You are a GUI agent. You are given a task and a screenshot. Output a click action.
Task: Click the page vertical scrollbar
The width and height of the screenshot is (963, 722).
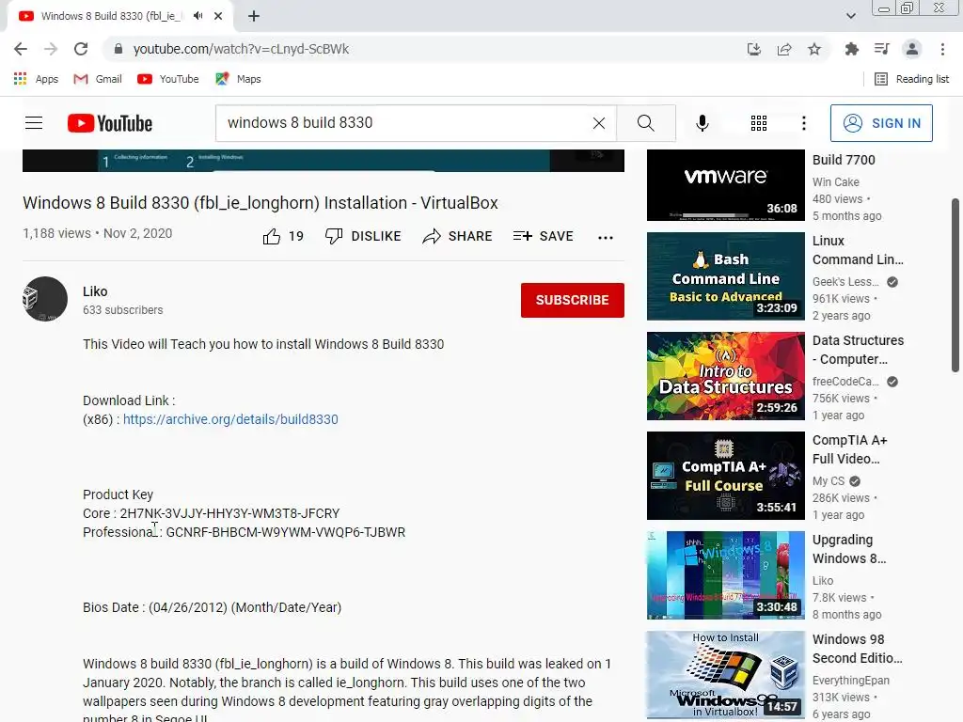(955, 285)
